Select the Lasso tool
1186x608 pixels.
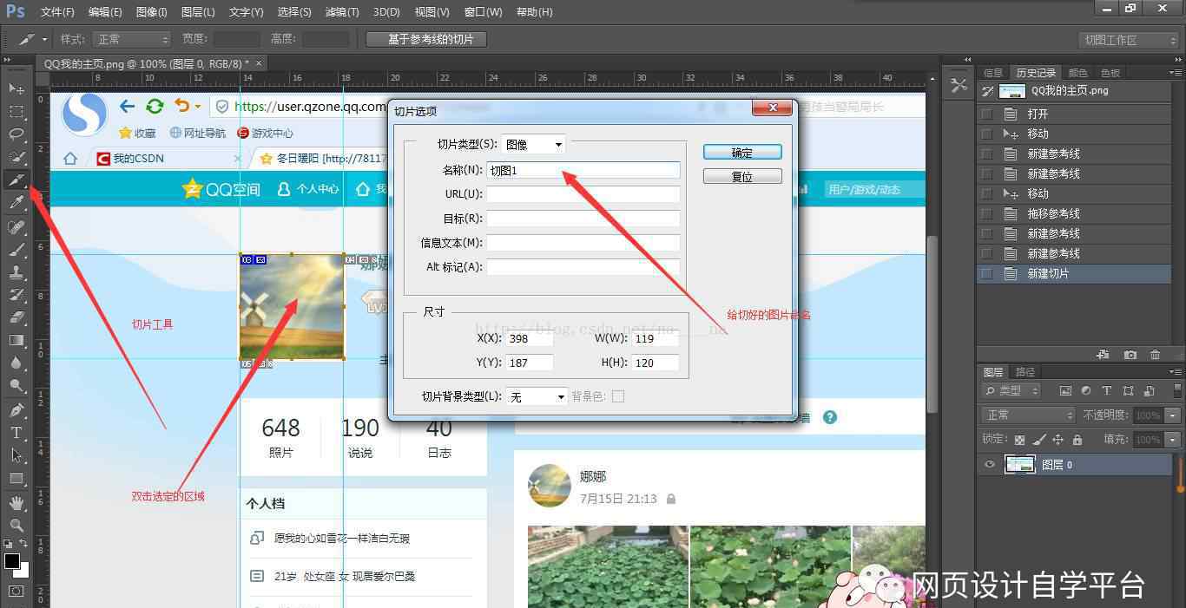[16, 134]
